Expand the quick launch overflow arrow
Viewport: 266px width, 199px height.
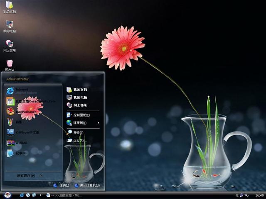point(40,195)
